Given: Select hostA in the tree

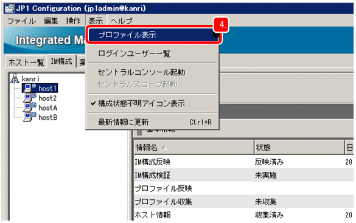Looking at the screenshot, I should [47, 108].
